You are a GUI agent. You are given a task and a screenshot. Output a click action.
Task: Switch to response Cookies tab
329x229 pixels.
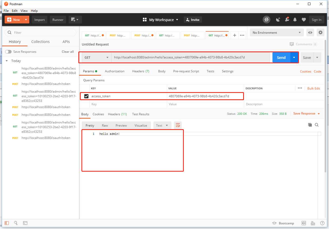click(x=98, y=114)
